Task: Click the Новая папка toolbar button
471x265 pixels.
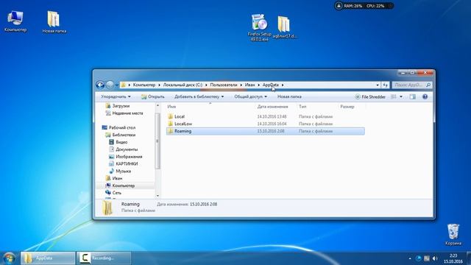Action: click(289, 96)
